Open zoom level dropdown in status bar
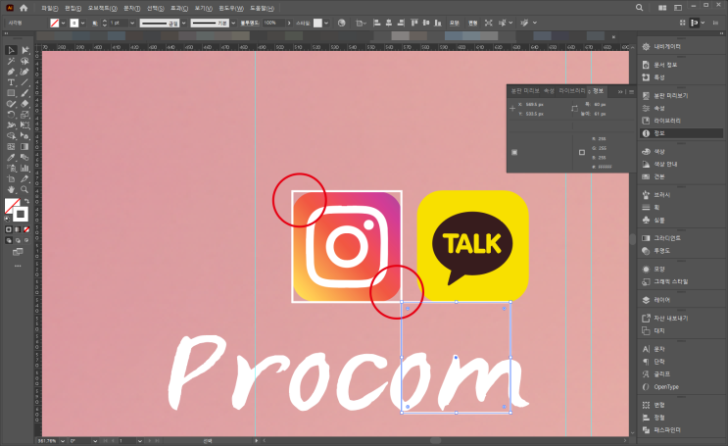The width and height of the screenshot is (728, 446). tap(62, 440)
